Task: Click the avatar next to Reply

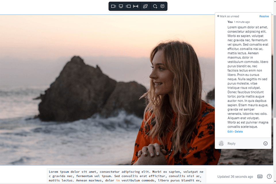Action: coord(221,143)
